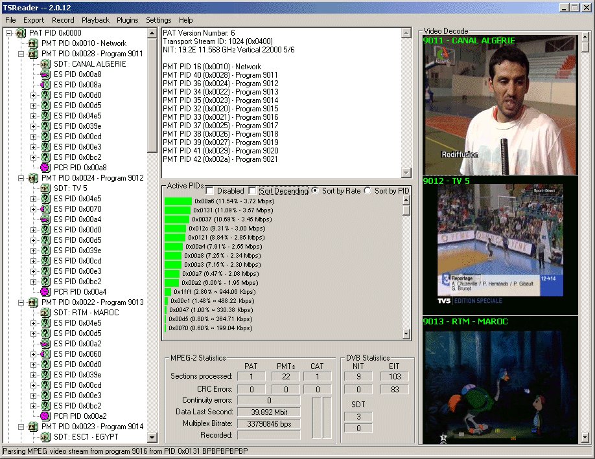
Task: Select the 9013 RTM MAROC video thumbnail
Action: click(x=500, y=380)
